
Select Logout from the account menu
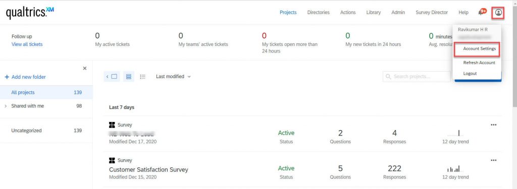[x=470, y=74]
